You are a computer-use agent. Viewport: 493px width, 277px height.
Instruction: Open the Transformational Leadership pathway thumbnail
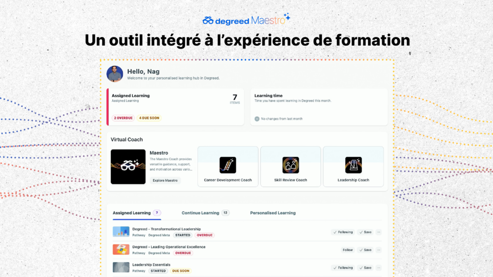click(x=121, y=232)
